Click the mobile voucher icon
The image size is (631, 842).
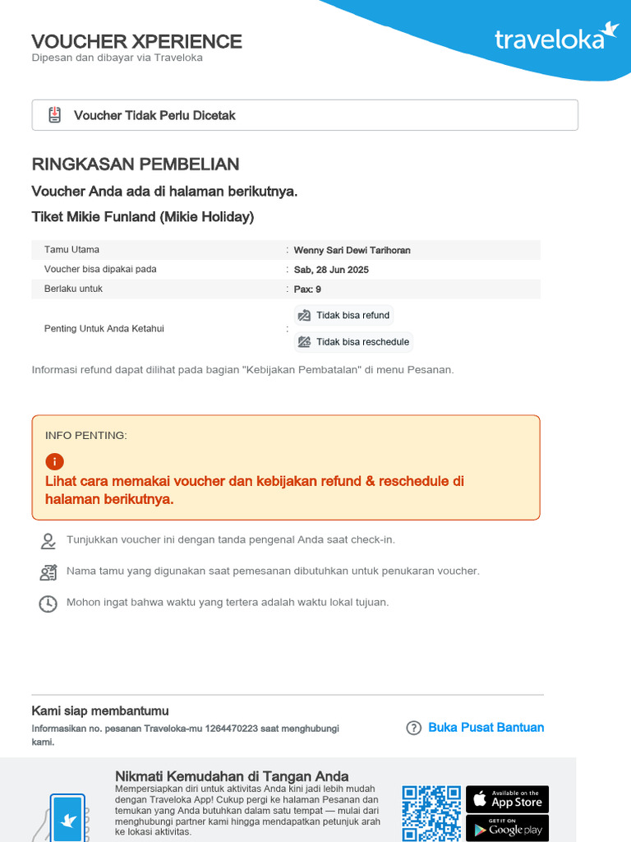[x=54, y=115]
